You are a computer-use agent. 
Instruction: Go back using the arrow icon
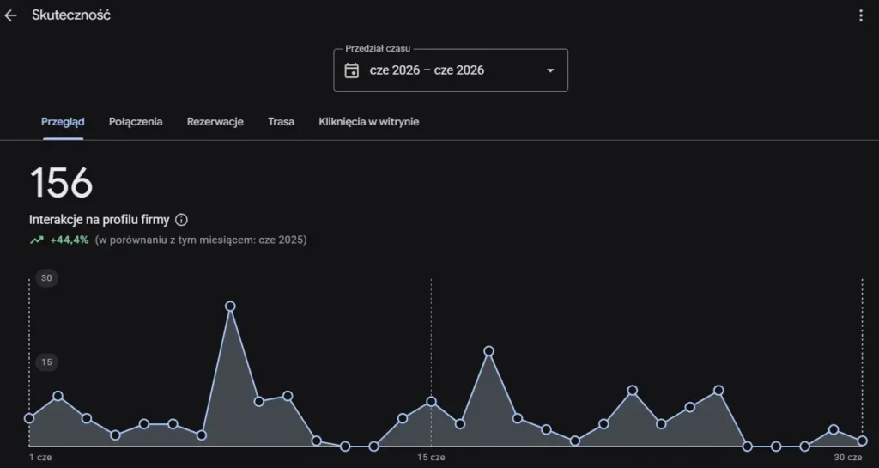point(10,15)
